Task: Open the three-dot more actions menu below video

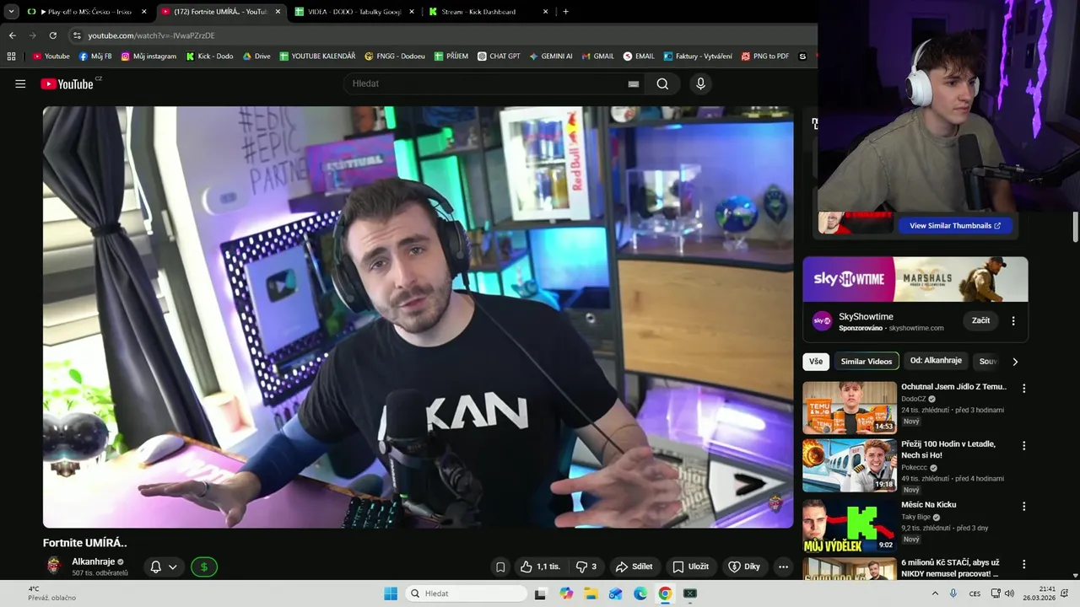Action: [x=784, y=567]
